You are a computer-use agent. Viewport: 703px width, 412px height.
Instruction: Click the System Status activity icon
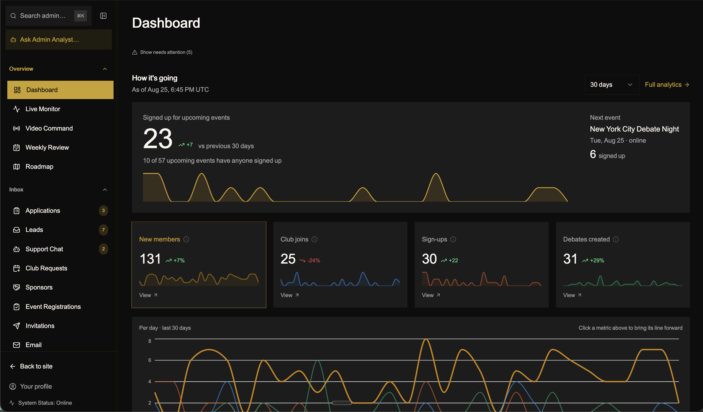(12, 403)
